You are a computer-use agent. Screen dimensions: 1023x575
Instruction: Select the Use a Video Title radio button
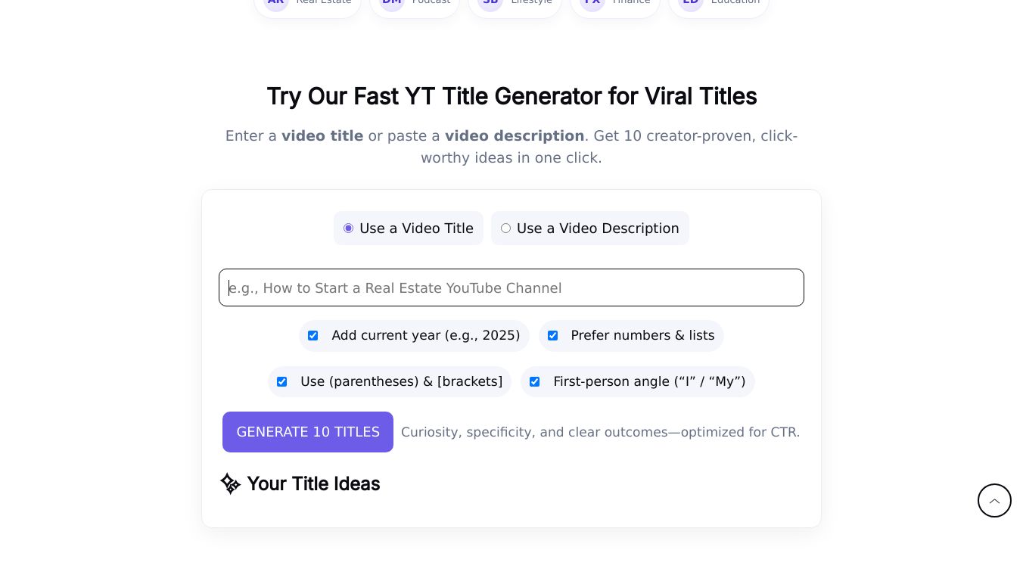[348, 228]
